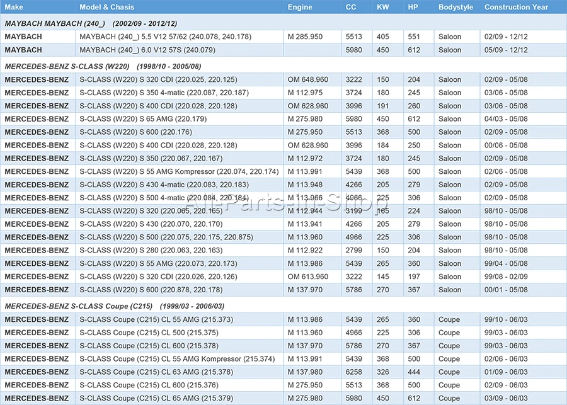This screenshot has width=567, height=405.
Task: Click KW value "184"
Action: click(x=382, y=145)
